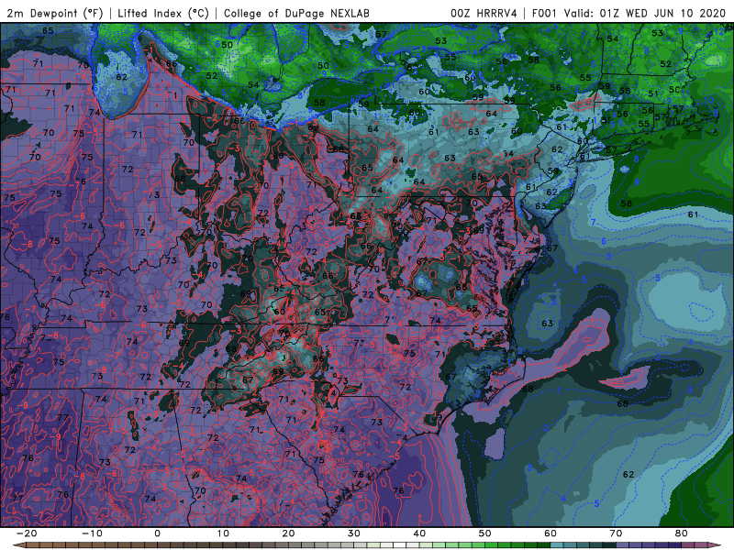Click the "F001" forecast hour text
The width and height of the screenshot is (734, 550).
[544, 13]
